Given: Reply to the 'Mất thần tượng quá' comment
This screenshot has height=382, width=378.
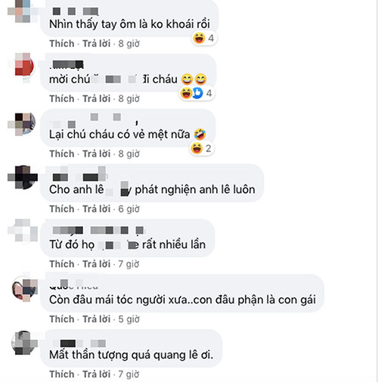Looking at the screenshot, I should (x=97, y=374).
